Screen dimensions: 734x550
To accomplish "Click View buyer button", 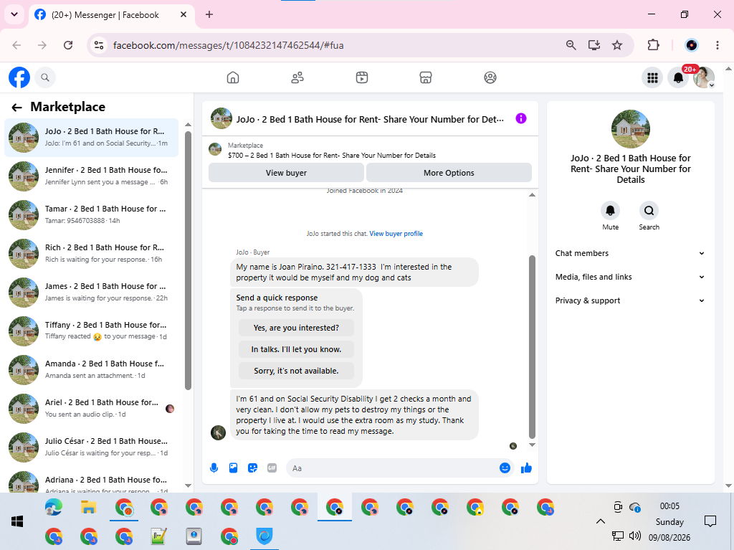I will pos(286,173).
